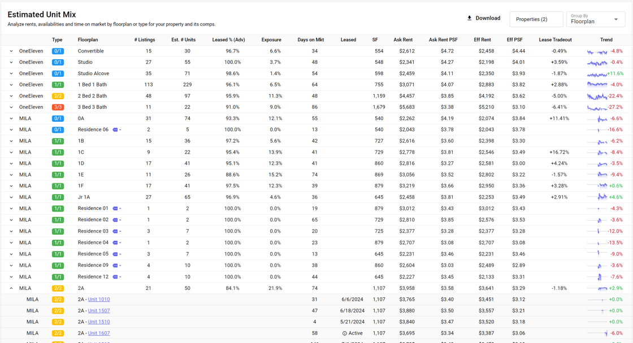
Task: Expand the OneEleven Convertible row
Action: point(11,51)
